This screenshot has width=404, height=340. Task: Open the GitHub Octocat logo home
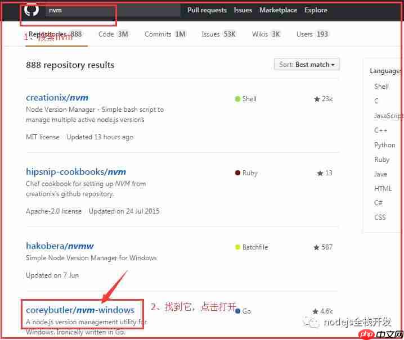32,9
